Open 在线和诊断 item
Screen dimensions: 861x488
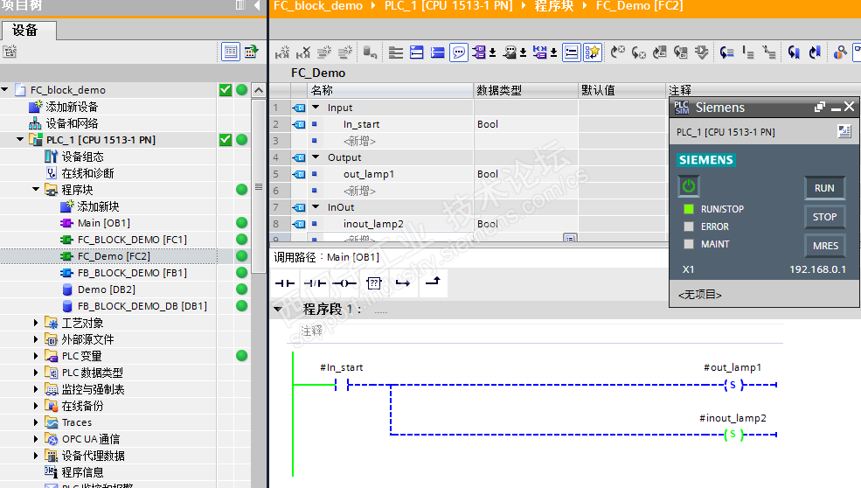click(88, 173)
